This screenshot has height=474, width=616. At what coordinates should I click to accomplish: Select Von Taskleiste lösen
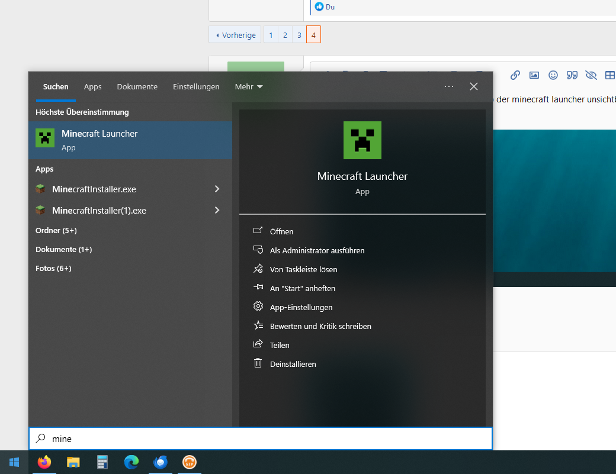(x=303, y=270)
